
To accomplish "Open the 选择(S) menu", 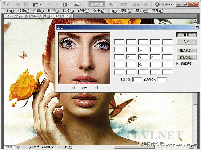I will pyautogui.click(x=68, y=11).
